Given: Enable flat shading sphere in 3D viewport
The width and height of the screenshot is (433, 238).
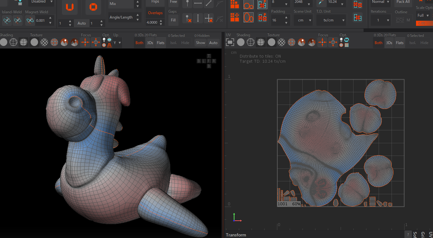Looking at the screenshot, I should (3, 42).
